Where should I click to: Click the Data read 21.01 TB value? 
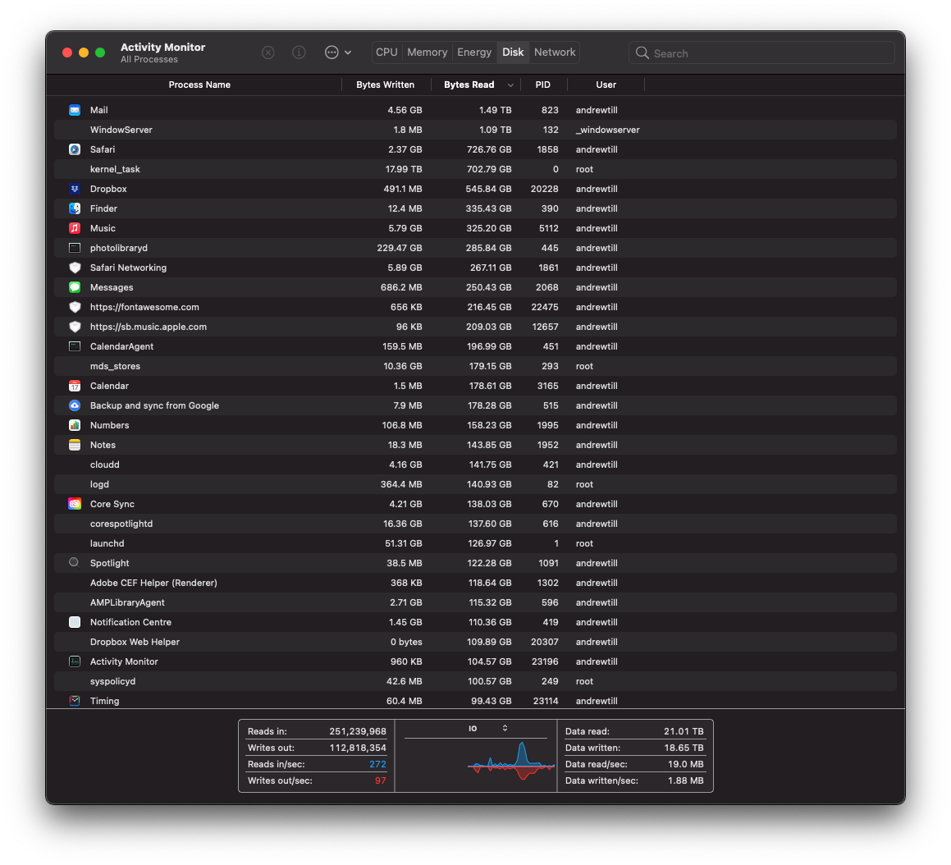coord(684,731)
